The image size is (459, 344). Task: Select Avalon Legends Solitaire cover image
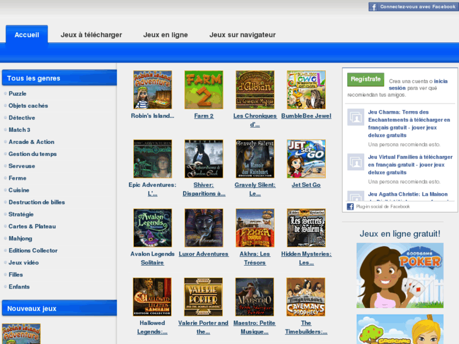153,228
